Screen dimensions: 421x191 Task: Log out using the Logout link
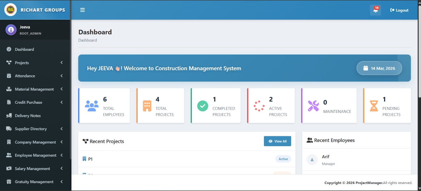click(x=399, y=10)
